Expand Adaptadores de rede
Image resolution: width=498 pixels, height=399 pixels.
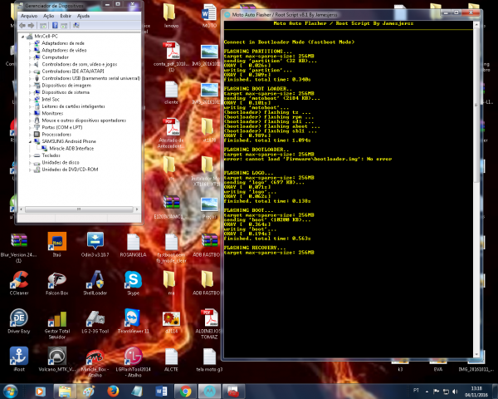31,43
